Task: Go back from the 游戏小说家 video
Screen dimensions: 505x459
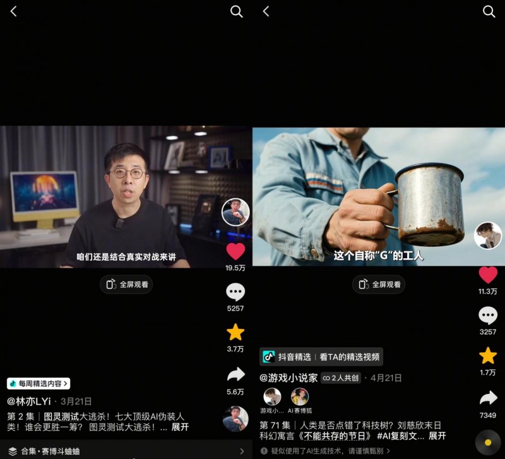Action: pos(266,11)
